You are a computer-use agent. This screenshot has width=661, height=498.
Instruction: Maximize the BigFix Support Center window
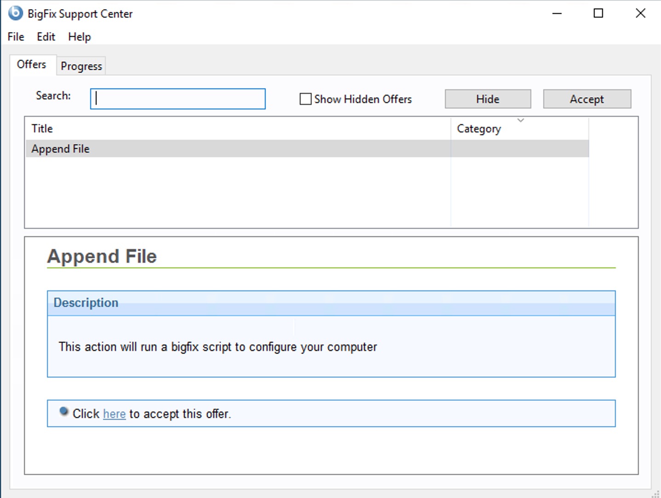(x=598, y=13)
